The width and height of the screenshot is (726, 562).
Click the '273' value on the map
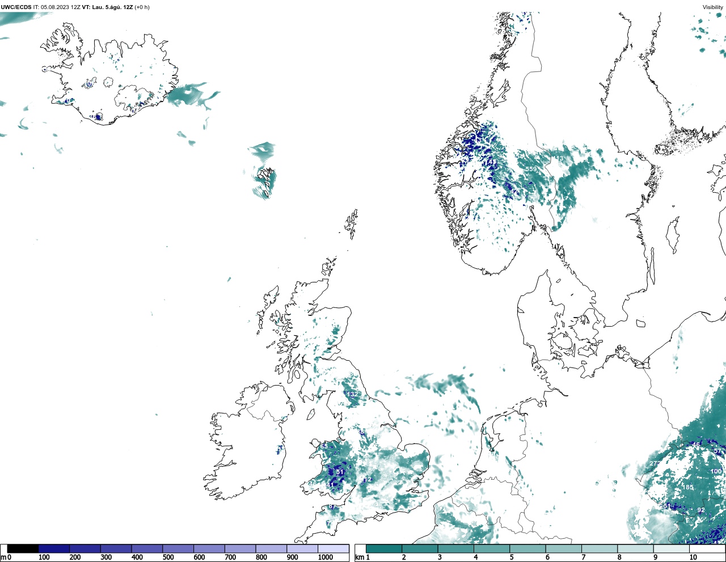[655, 463]
